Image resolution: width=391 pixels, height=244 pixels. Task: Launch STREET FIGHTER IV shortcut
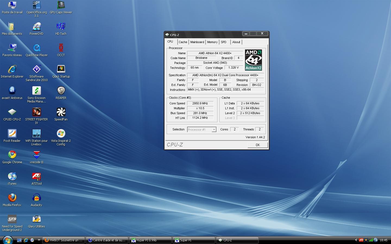click(36, 116)
